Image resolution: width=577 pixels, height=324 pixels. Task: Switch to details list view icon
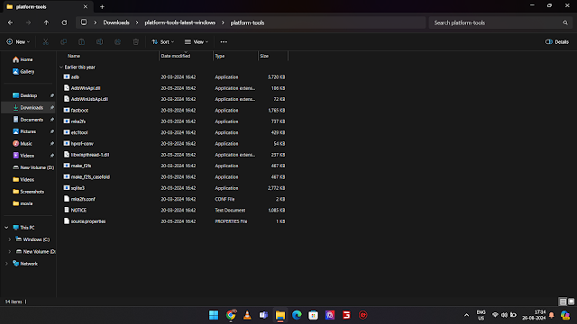pyautogui.click(x=563, y=301)
